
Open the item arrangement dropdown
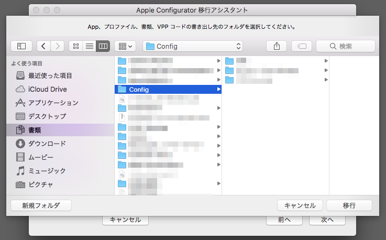[125, 46]
